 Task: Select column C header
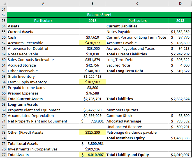coord(137,4)
